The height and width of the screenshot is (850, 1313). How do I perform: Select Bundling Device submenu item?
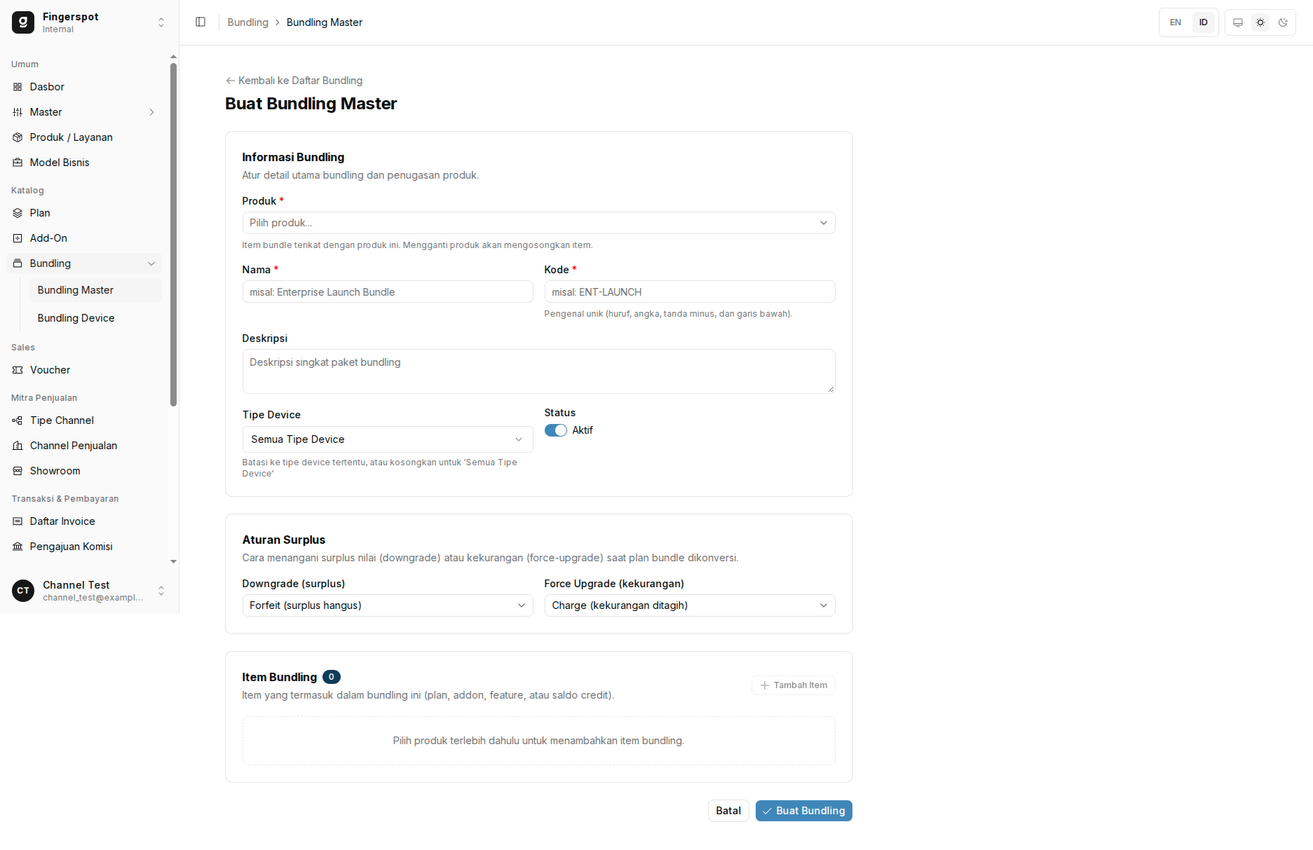pos(95,318)
